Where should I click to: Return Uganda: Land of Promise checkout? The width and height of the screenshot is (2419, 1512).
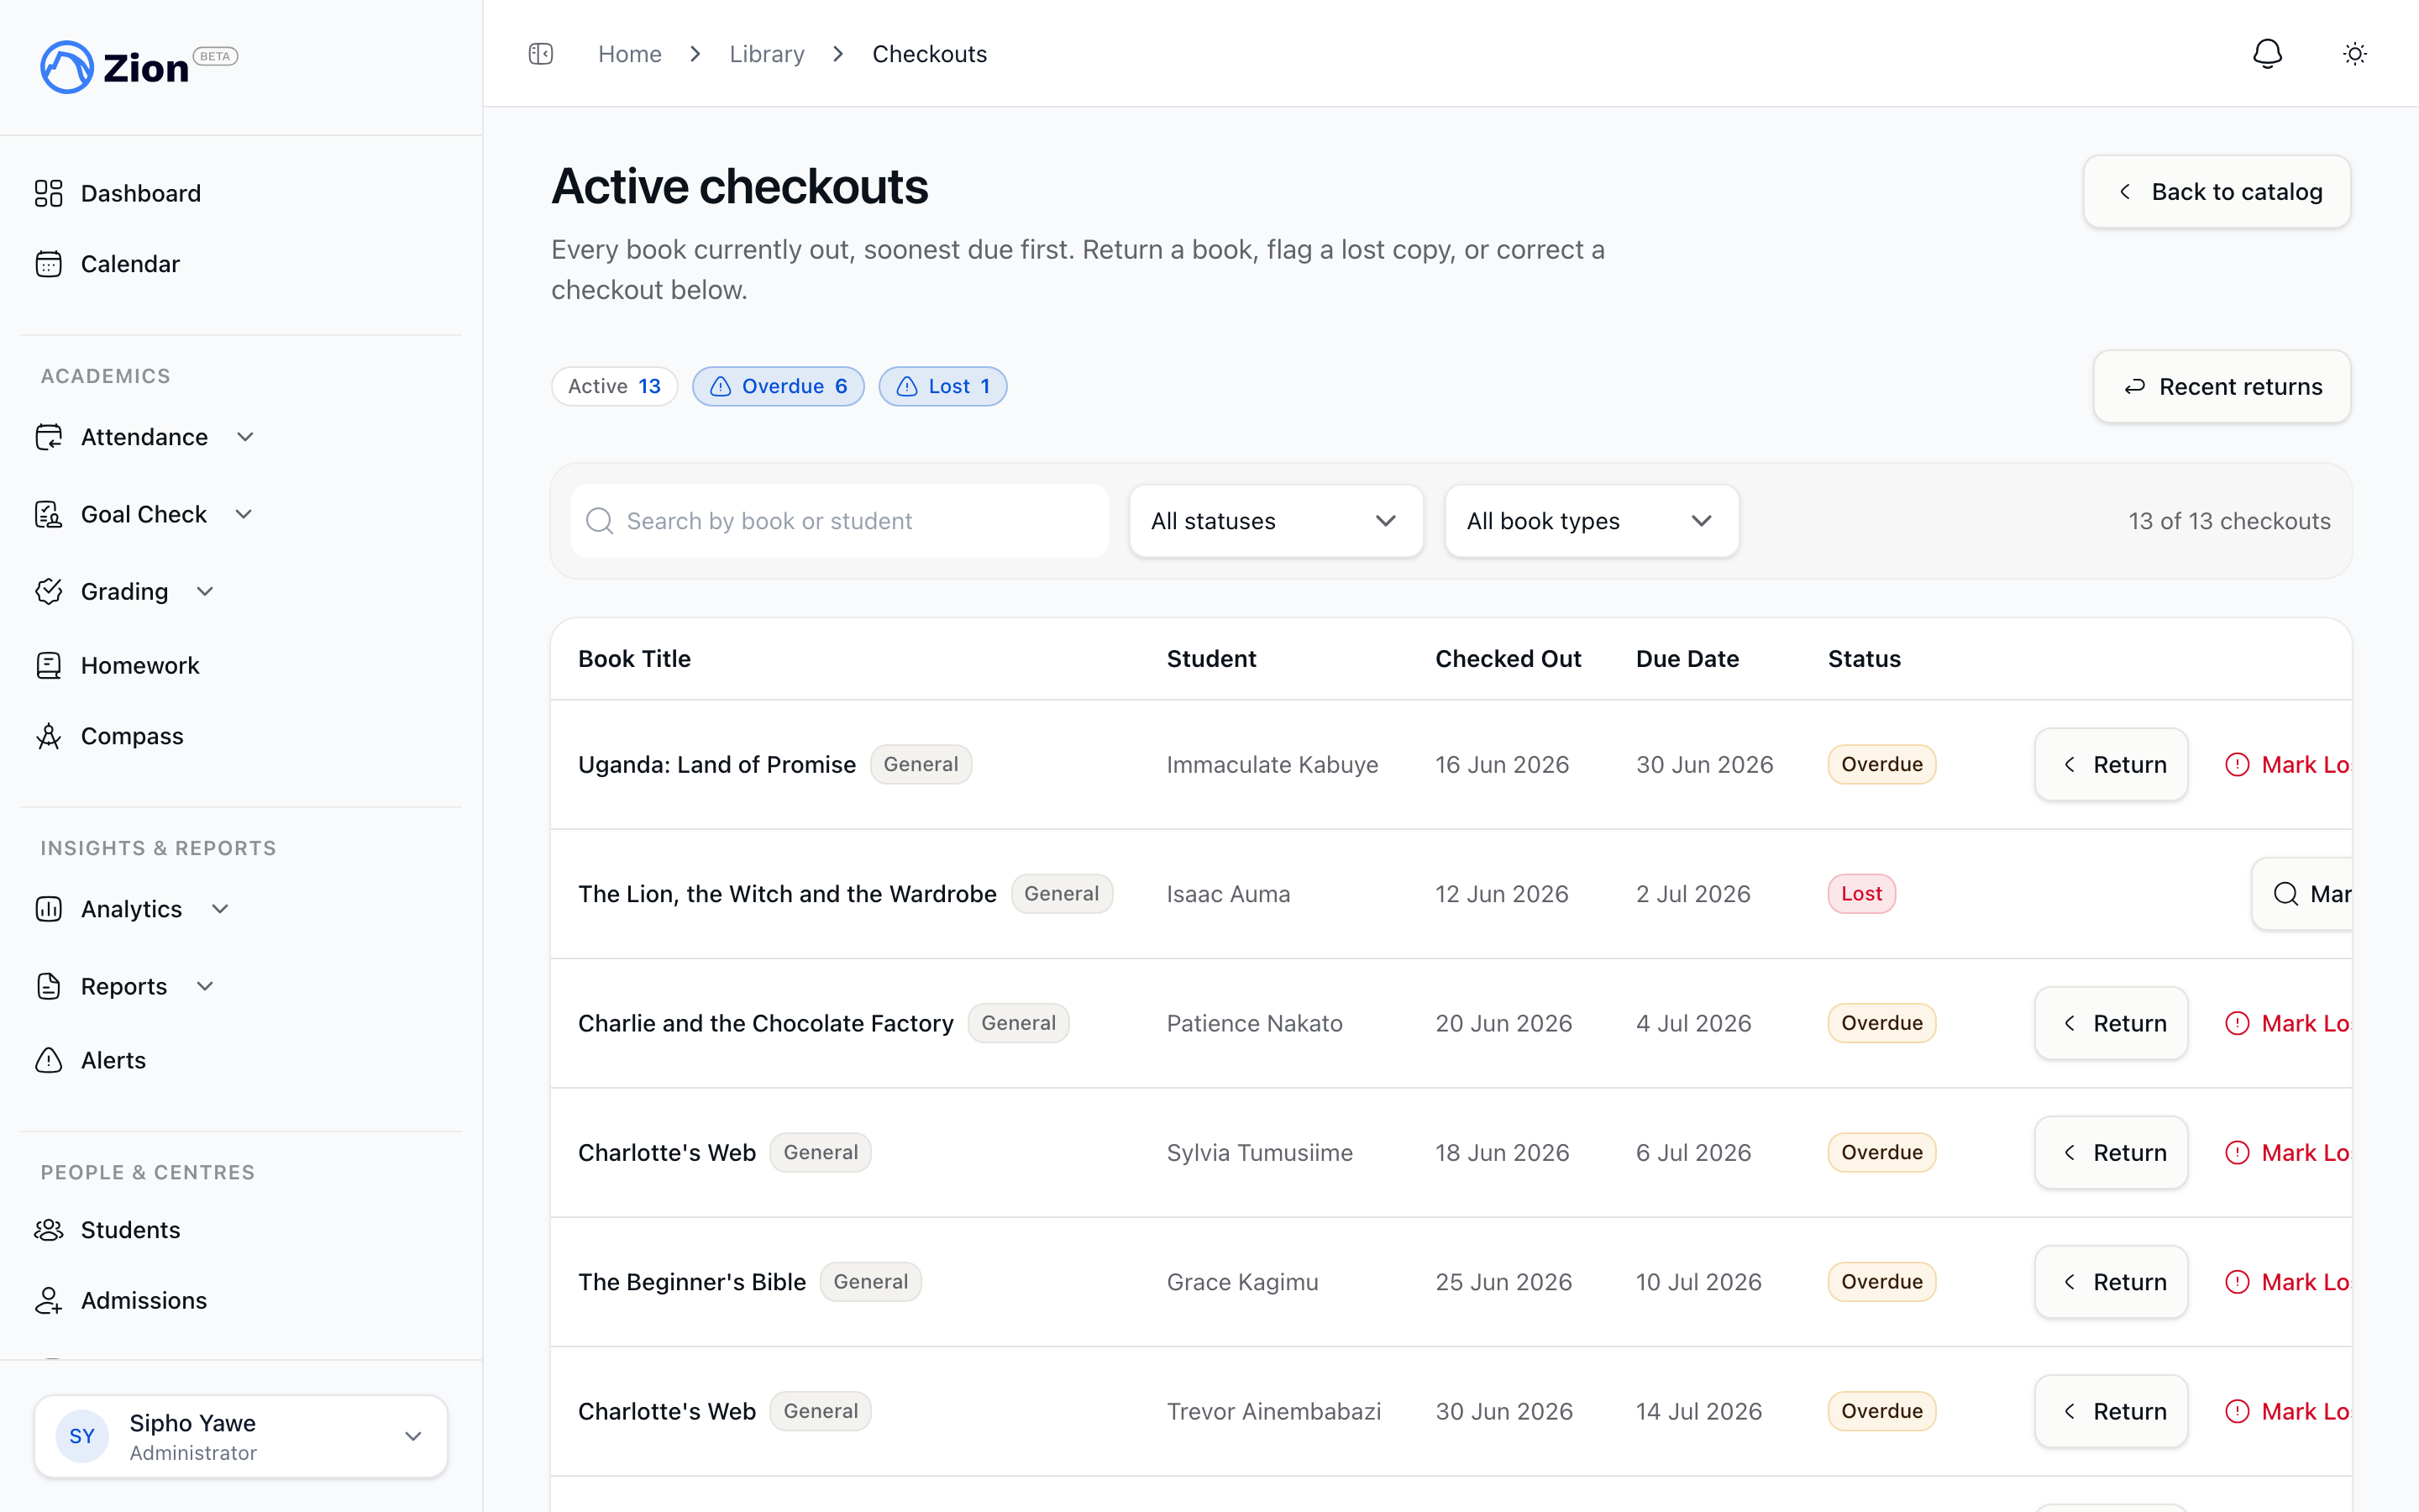pyautogui.click(x=2111, y=764)
